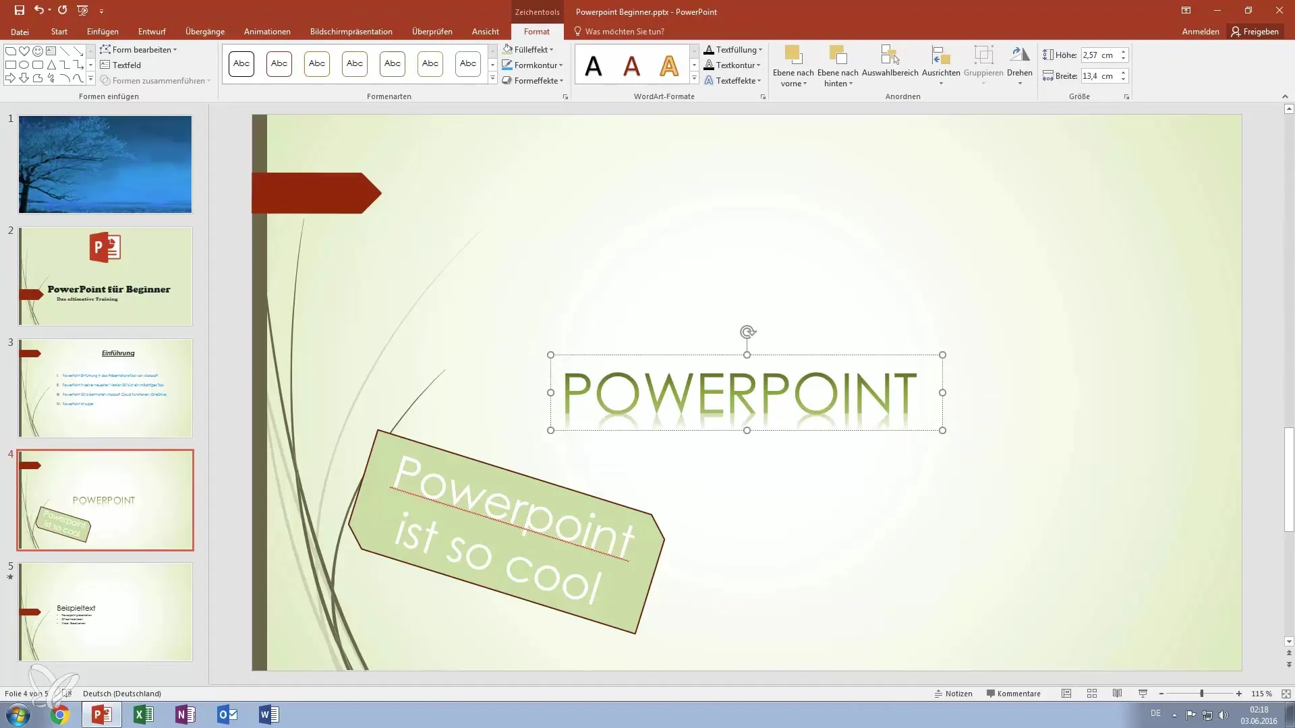
Task: Apply the red WordArt style A
Action: point(631,65)
